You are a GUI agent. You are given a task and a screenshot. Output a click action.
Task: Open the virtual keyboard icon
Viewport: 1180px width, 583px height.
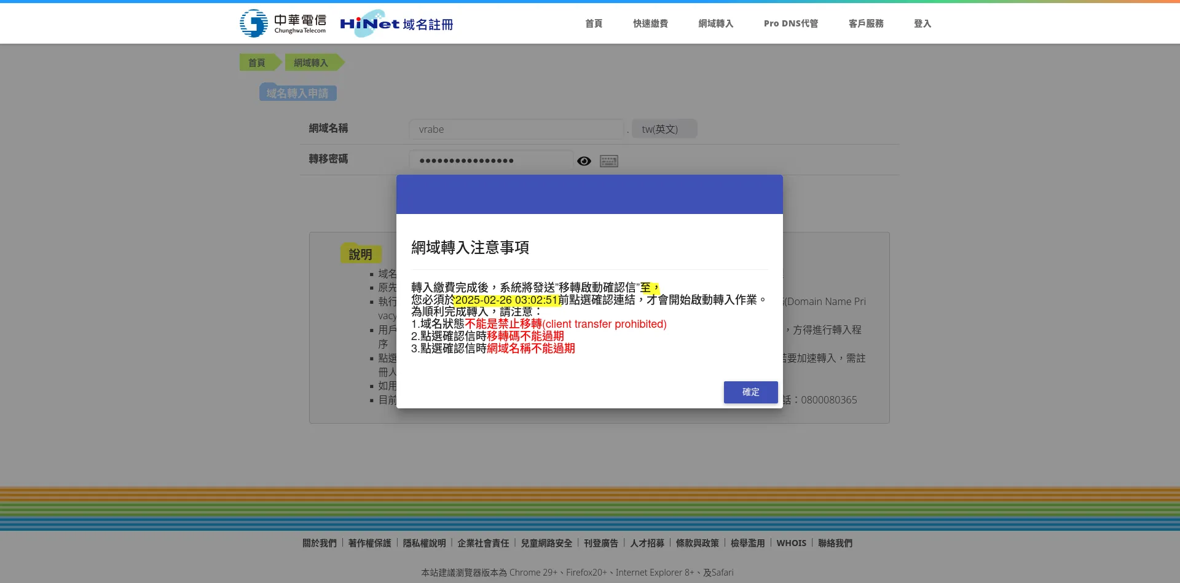click(608, 161)
